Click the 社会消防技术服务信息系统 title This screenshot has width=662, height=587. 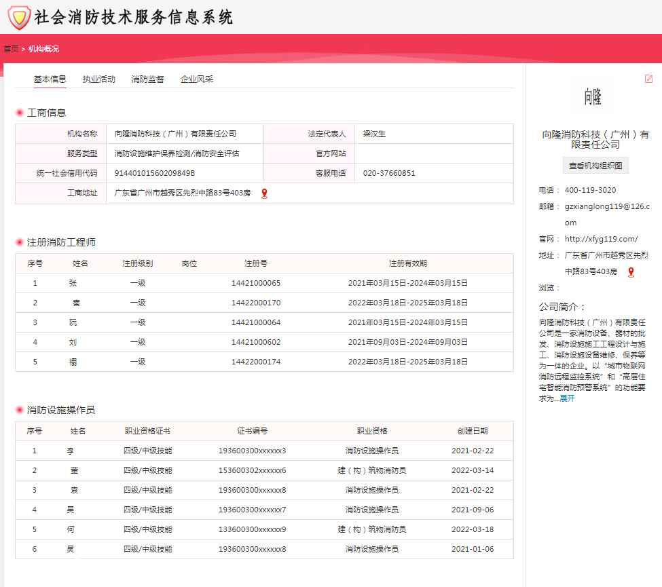[134, 17]
